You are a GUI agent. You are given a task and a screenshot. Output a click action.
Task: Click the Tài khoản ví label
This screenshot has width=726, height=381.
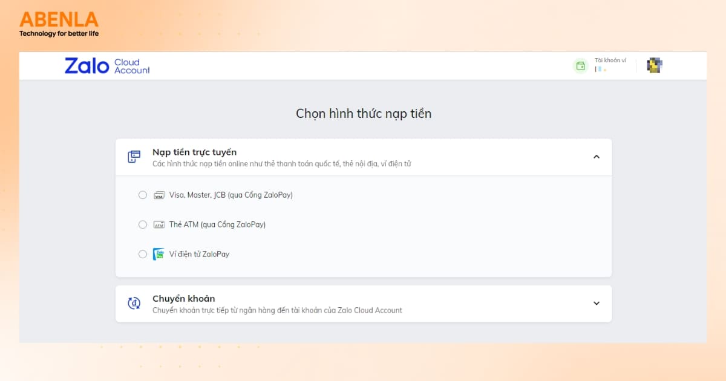coord(610,60)
